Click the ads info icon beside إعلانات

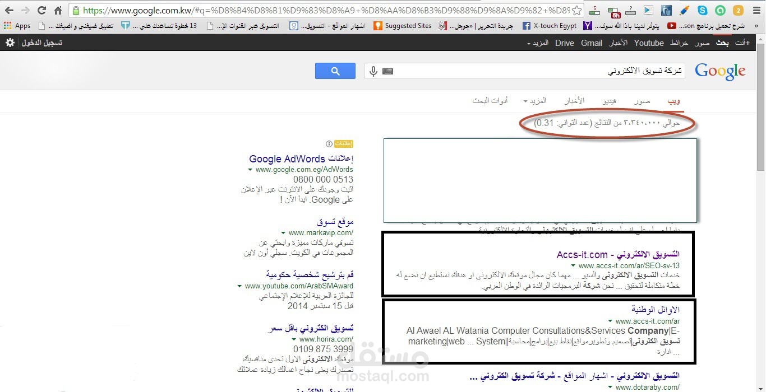[x=329, y=144]
